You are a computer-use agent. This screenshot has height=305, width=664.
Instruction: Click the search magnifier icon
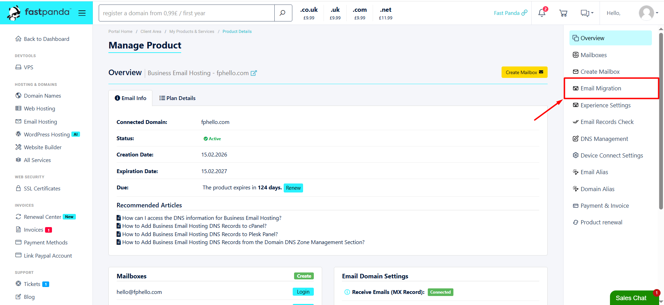(283, 13)
